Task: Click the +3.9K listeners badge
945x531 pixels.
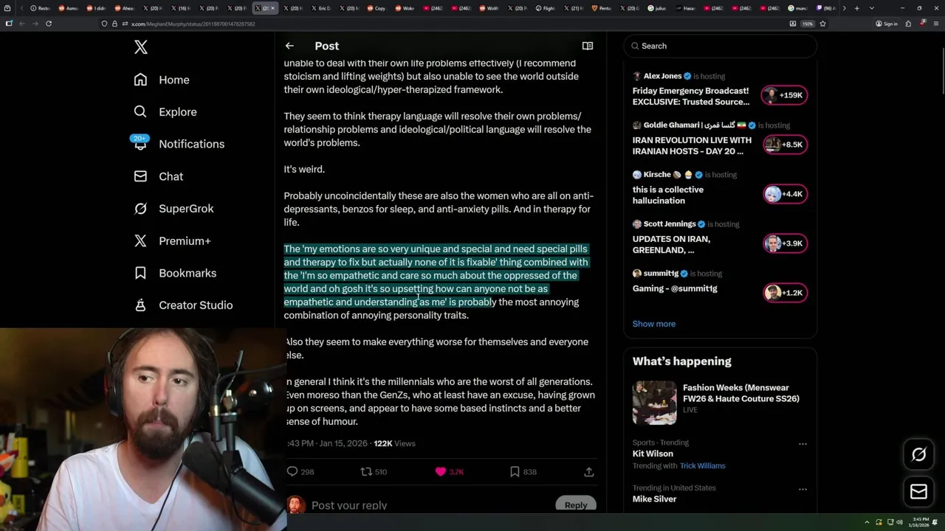Action: tap(785, 243)
